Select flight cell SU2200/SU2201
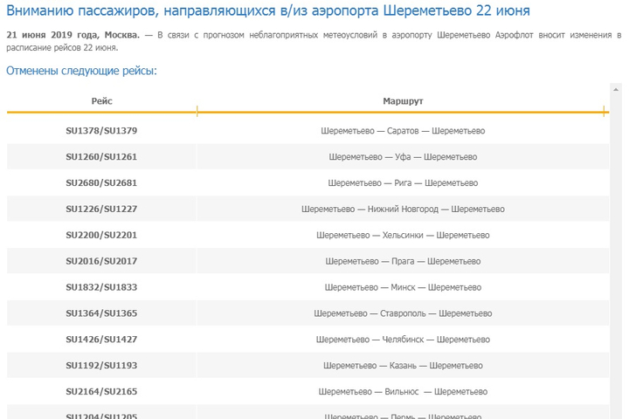Viewport: 629px width, 419px height. 101,235
